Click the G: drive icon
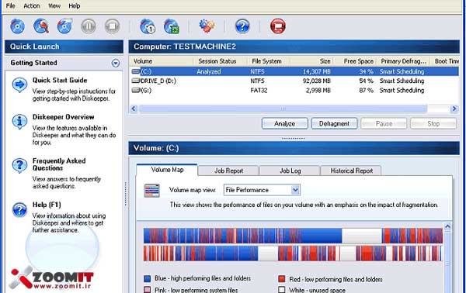 (x=136, y=90)
